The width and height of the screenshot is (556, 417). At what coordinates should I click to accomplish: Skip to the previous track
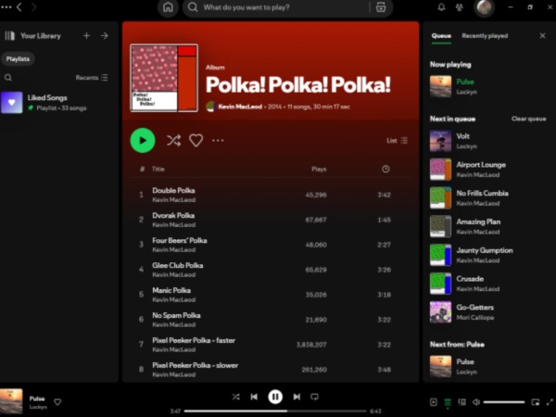point(254,397)
